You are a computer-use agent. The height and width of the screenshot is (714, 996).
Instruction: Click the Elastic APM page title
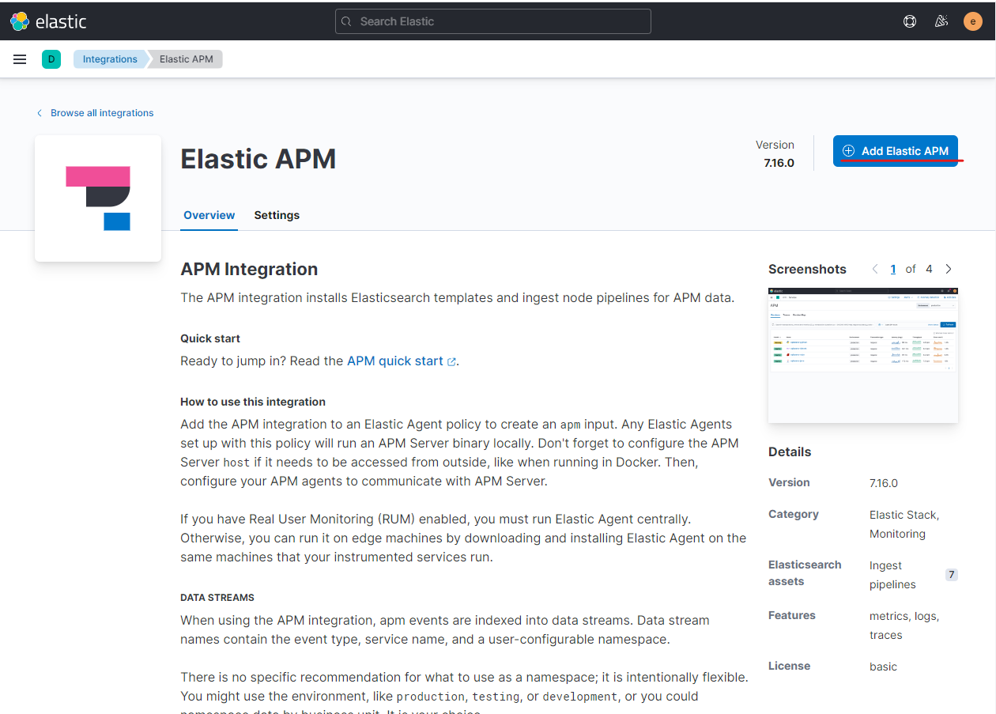(258, 159)
